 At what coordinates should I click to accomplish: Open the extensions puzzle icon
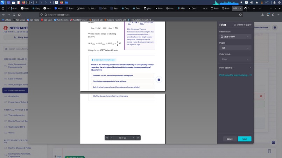pyautogui.click(x=273, y=15)
